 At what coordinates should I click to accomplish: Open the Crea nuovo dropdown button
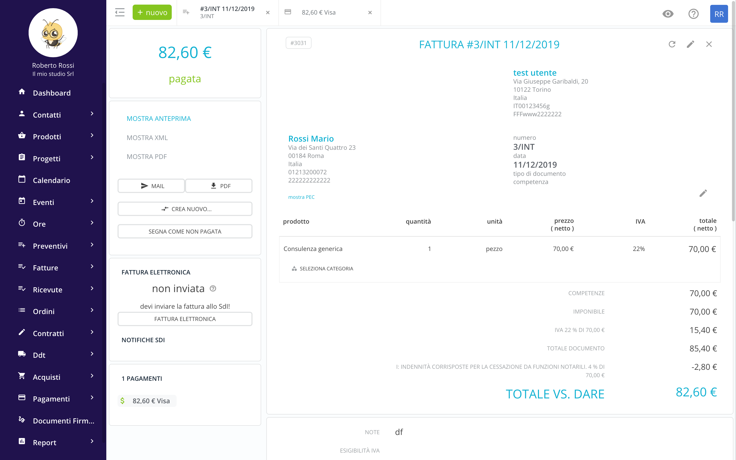pos(185,209)
